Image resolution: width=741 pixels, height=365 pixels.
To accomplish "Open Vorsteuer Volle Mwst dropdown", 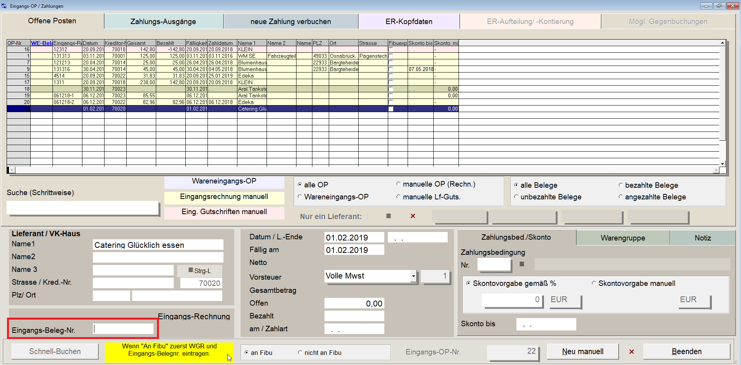I will [x=413, y=276].
